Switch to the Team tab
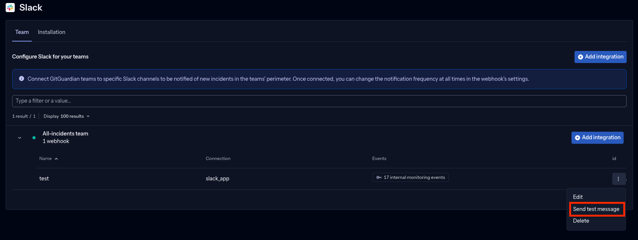The height and width of the screenshot is (240, 638). coord(22,32)
